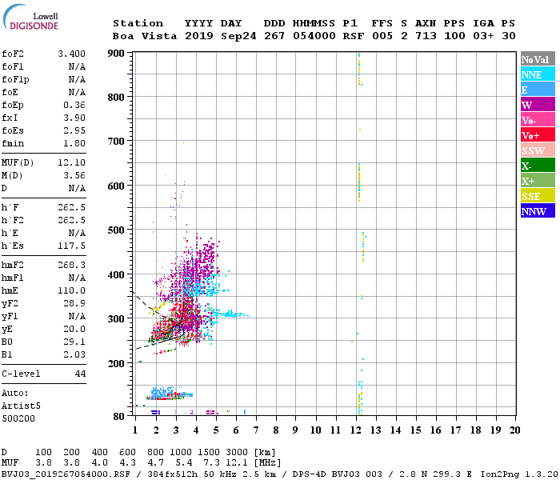Click the foEp value 0.36
The width and height of the screenshot is (560, 480).
[74, 105]
